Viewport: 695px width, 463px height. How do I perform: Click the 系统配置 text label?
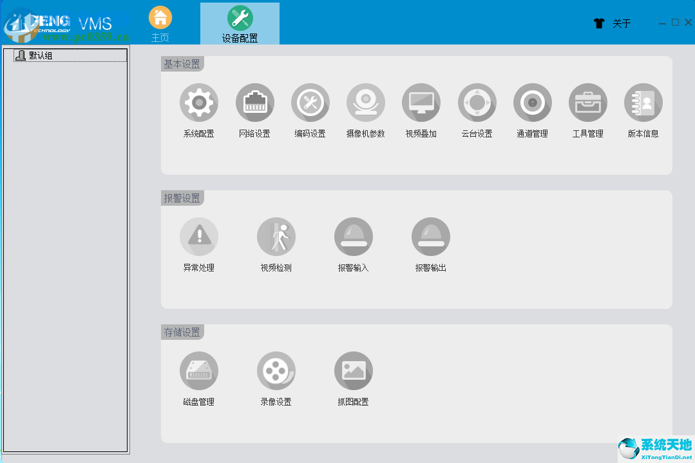199,133
